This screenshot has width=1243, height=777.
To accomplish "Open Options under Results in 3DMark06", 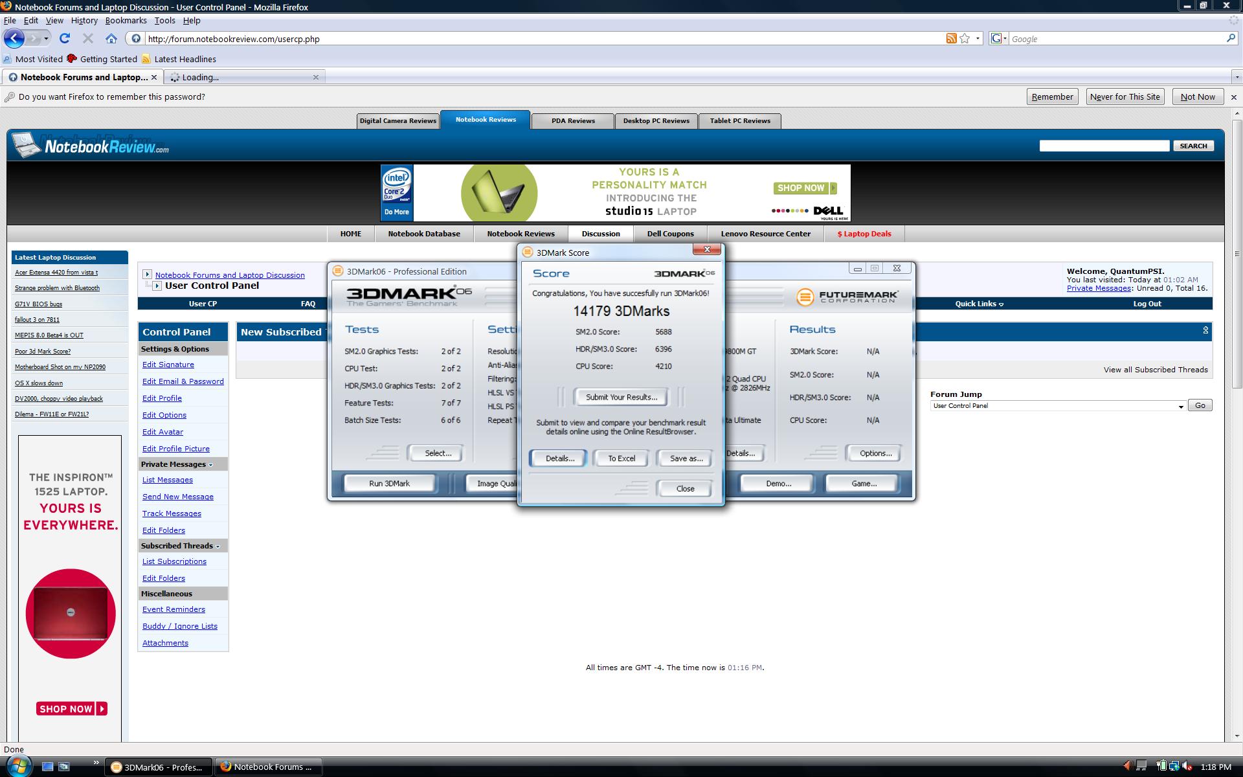I will [875, 453].
